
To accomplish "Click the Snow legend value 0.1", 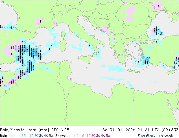I will click(67, 136).
